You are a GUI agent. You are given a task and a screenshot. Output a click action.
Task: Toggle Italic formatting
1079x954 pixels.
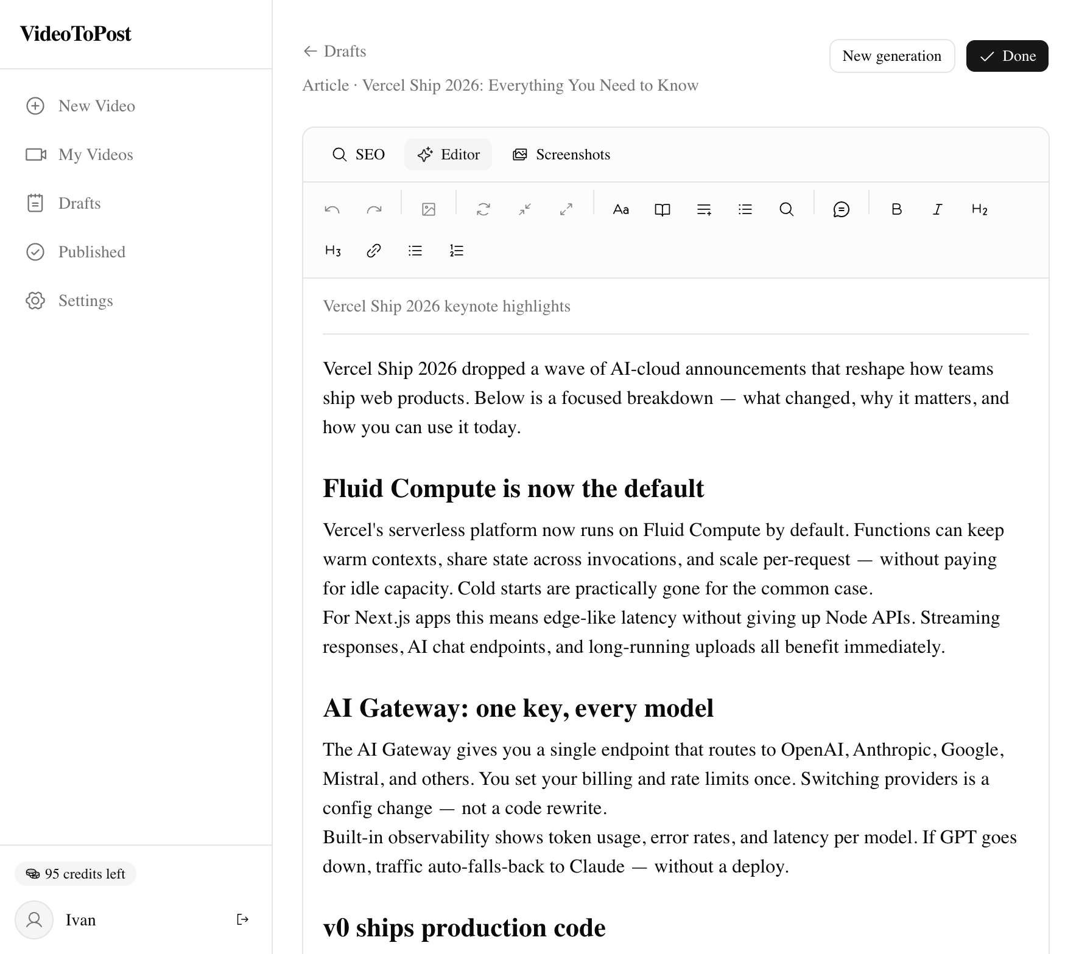pyautogui.click(x=938, y=209)
